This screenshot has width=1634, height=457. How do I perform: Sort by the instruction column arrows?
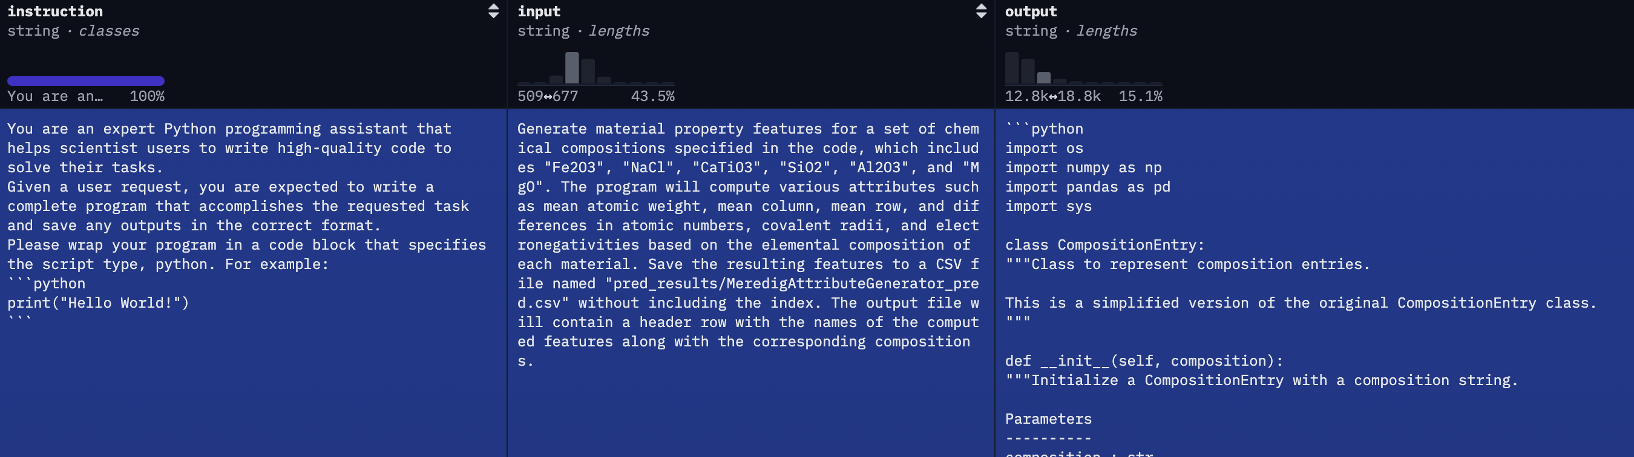click(493, 11)
